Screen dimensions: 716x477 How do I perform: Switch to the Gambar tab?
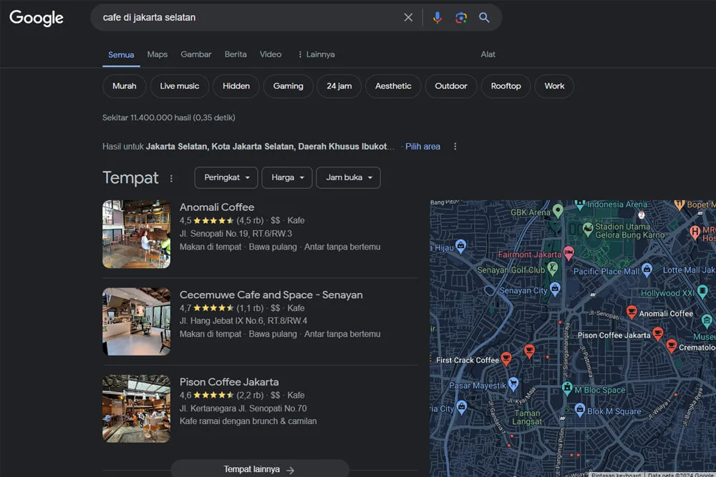(195, 54)
